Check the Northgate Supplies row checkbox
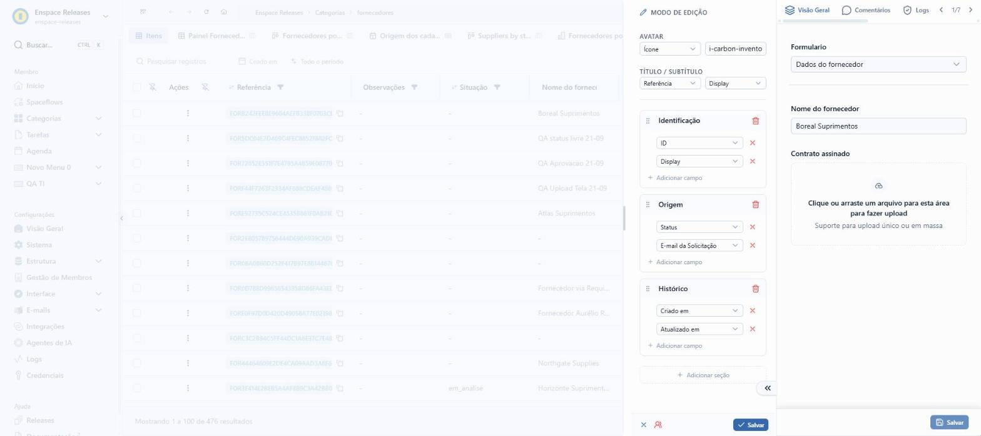Screen dimensions: 981x436 (137, 363)
